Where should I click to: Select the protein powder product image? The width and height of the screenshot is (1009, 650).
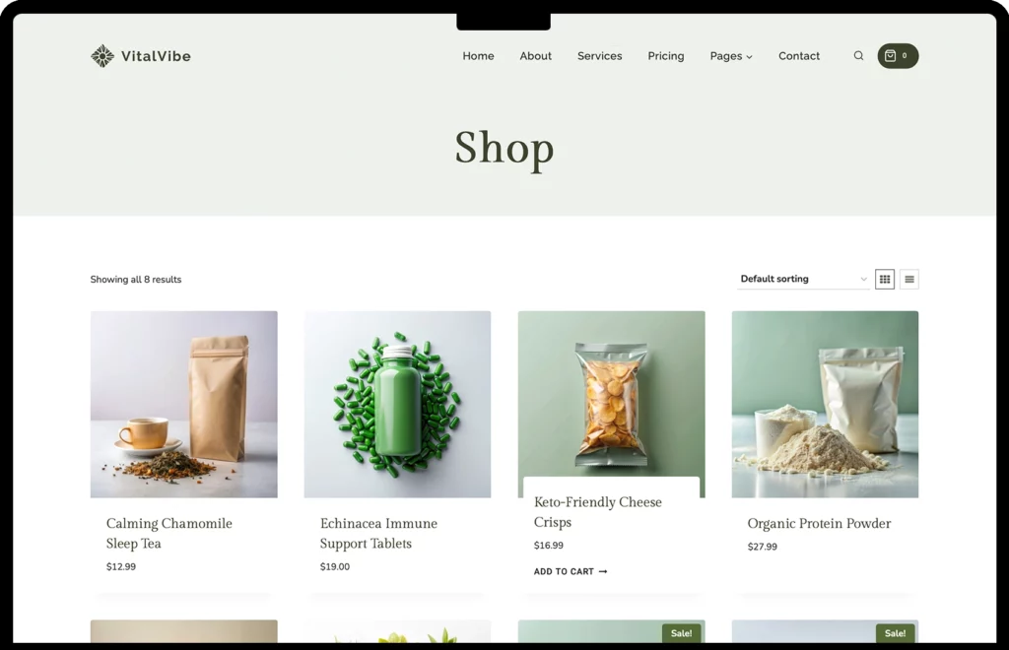825,405
